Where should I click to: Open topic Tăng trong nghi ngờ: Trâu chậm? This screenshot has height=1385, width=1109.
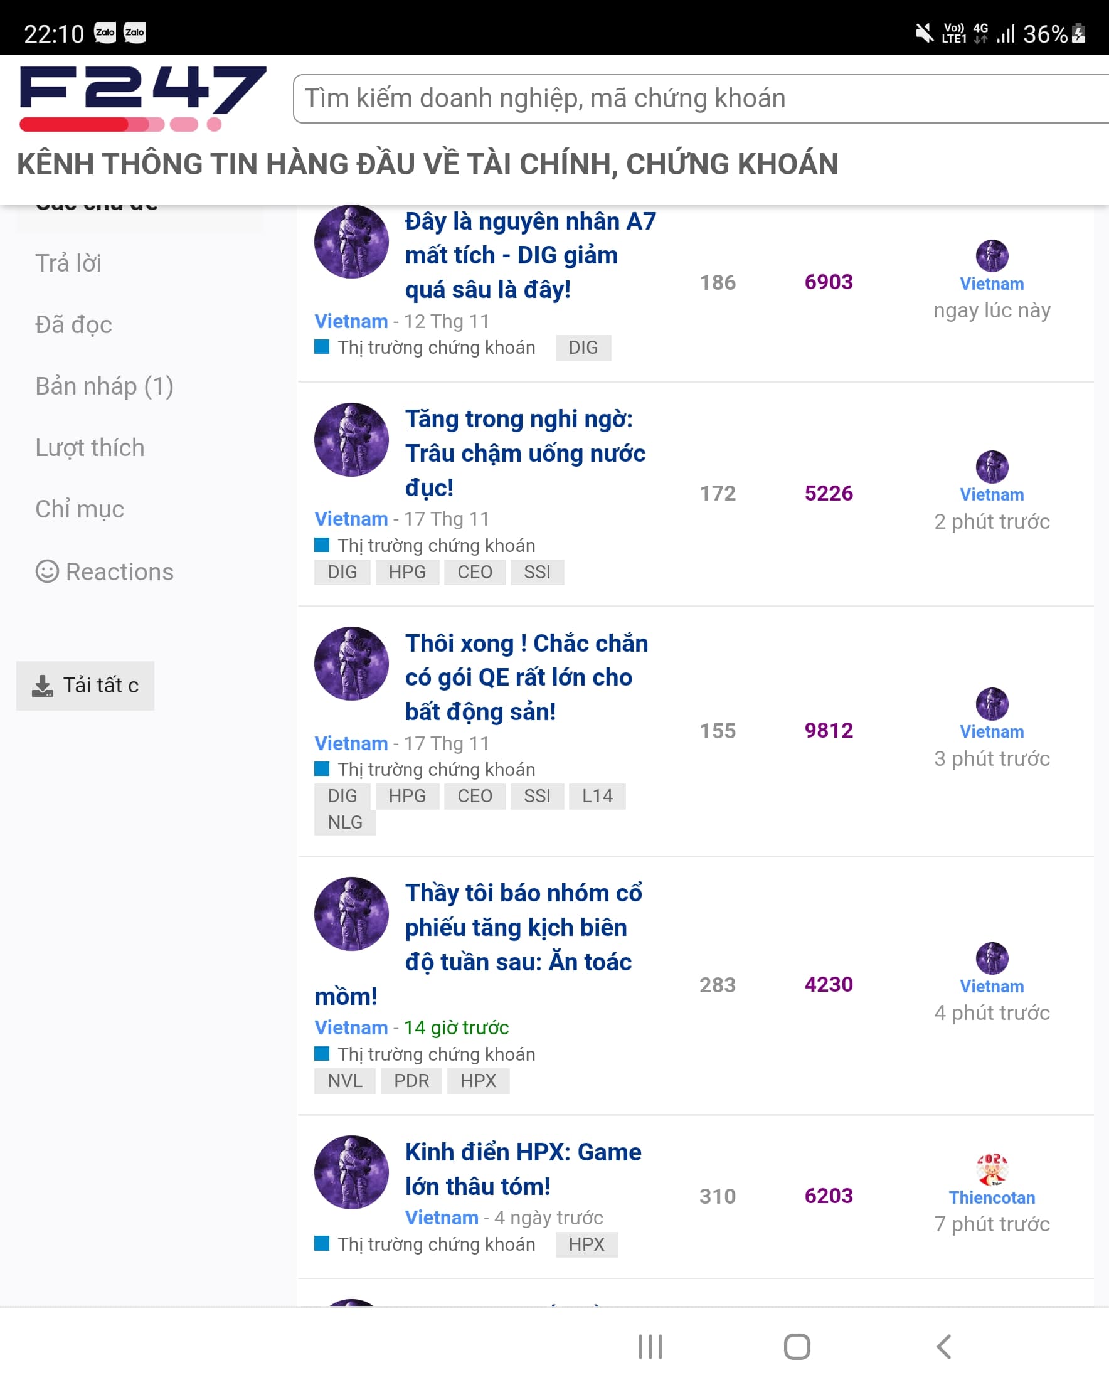click(526, 453)
